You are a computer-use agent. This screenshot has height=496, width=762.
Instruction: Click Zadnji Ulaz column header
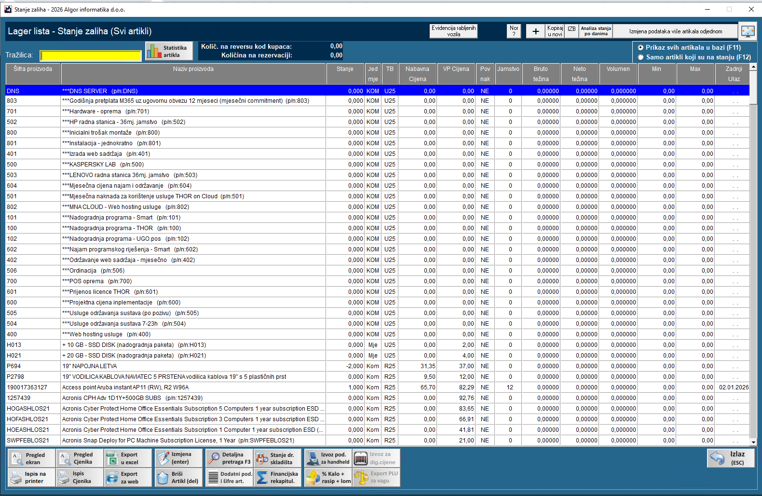(x=734, y=74)
